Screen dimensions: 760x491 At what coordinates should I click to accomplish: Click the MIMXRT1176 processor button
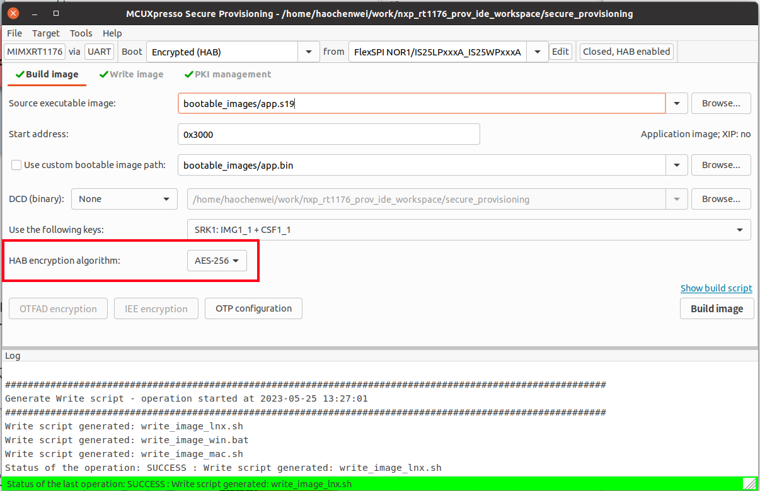(35, 52)
